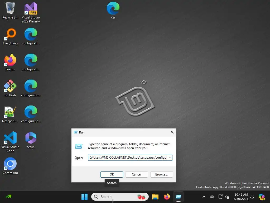The height and width of the screenshot is (203, 270).
Task: Select the c2r Edge desktop icon
Action: click(x=113, y=10)
